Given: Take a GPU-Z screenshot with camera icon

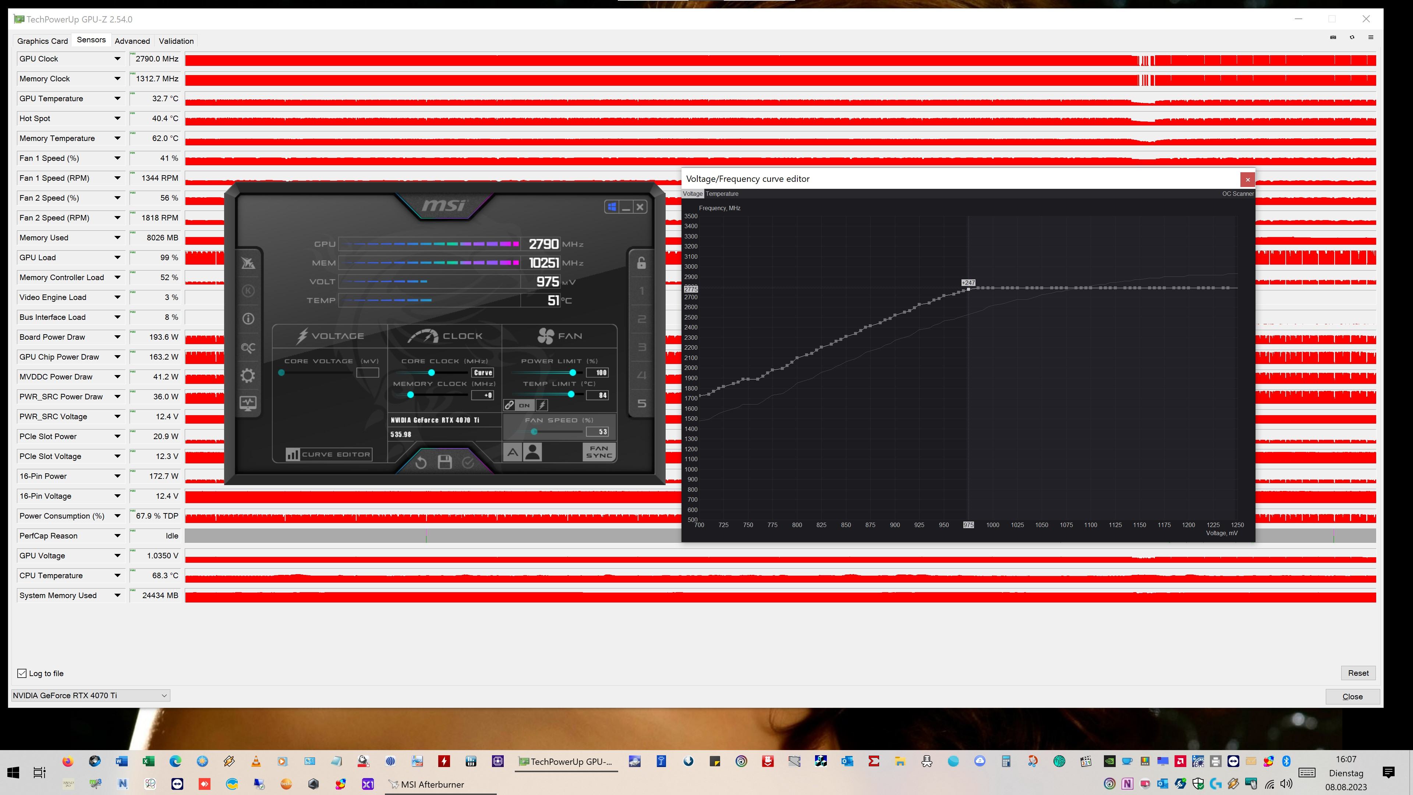Looking at the screenshot, I should [x=1333, y=37].
